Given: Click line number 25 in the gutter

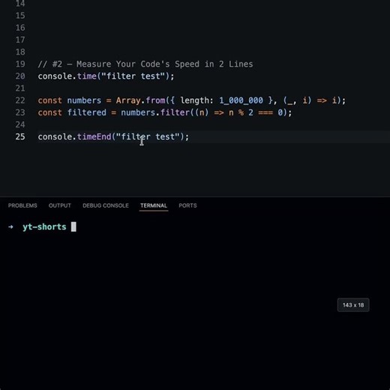Looking at the screenshot, I should pos(20,136).
